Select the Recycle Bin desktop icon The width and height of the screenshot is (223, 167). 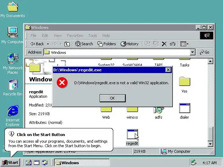(13, 88)
